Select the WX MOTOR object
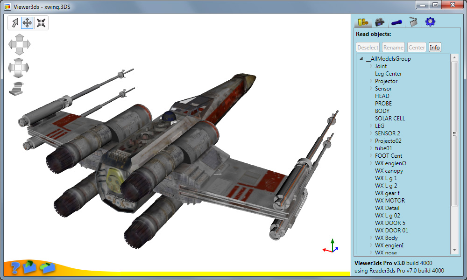Screen dimensions: 467x280 tap(390, 200)
